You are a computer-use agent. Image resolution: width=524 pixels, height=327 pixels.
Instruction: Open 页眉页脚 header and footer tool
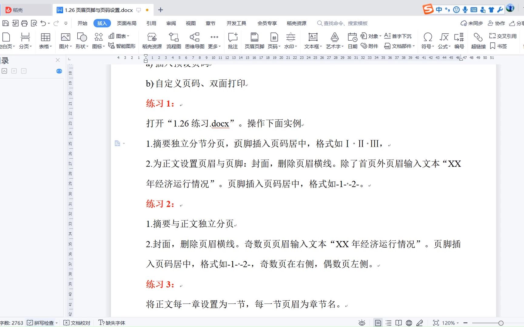(x=254, y=41)
